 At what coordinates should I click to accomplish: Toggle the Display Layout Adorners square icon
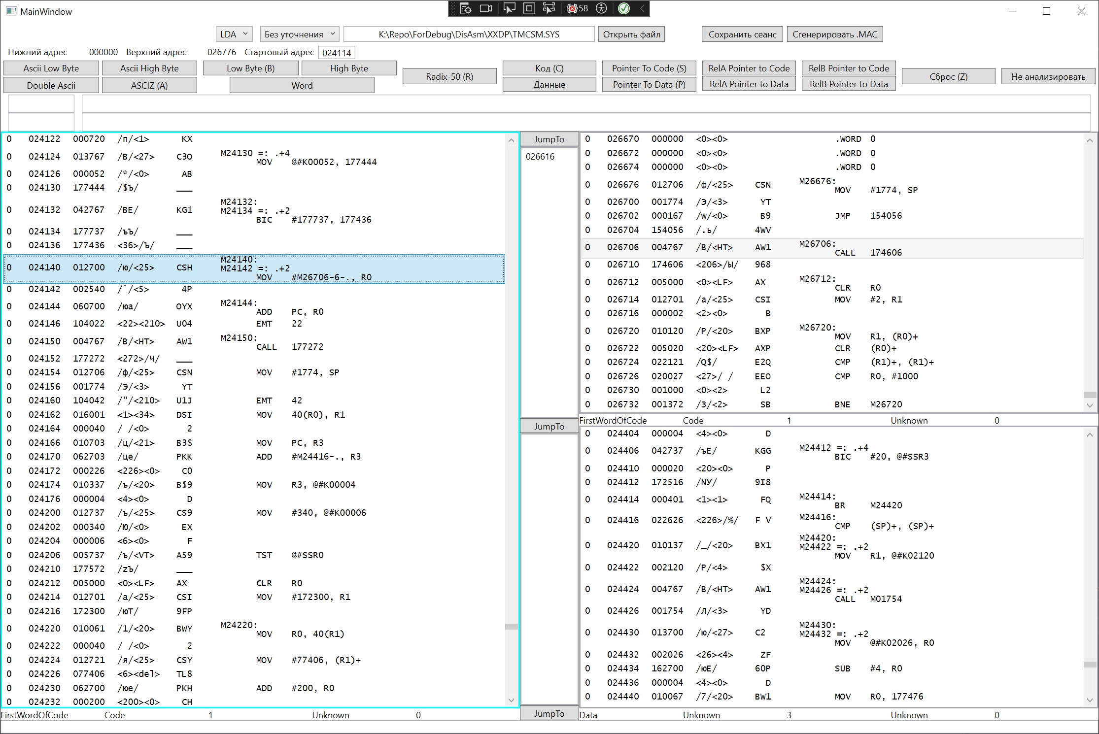529,8
